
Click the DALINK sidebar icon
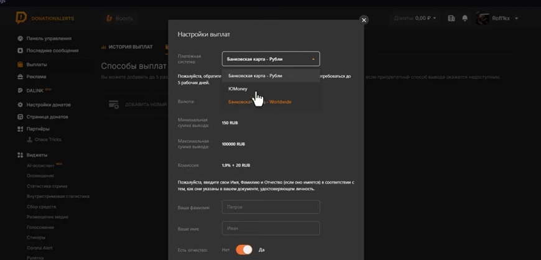(20, 90)
